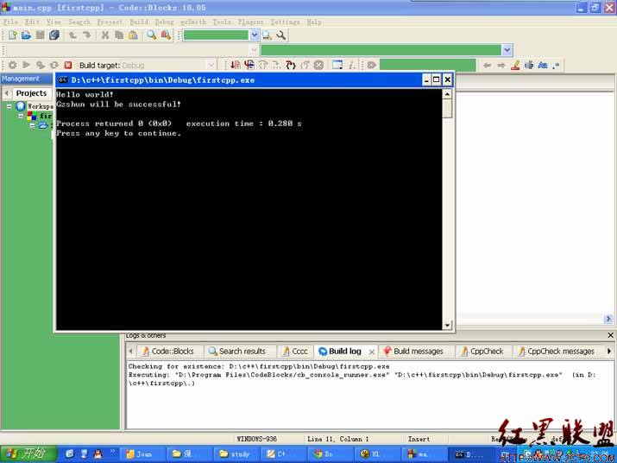This screenshot has height=463, width=617.
Task: Click the Build gear icon
Action: (x=13, y=65)
